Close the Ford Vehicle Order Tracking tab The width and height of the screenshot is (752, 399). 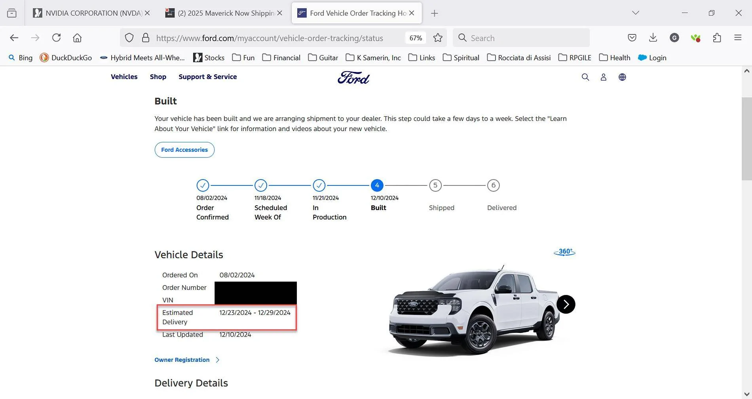[412, 13]
